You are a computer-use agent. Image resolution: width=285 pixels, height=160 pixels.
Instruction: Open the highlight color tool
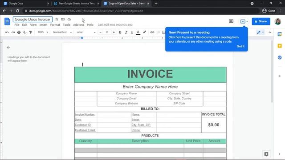point(144,32)
